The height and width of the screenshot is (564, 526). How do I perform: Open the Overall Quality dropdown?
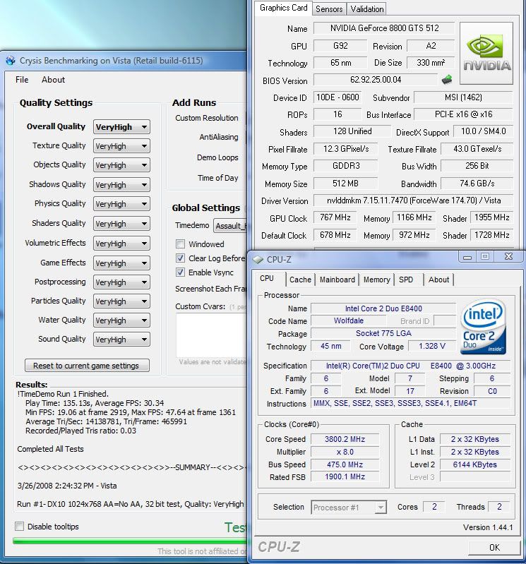pos(121,127)
